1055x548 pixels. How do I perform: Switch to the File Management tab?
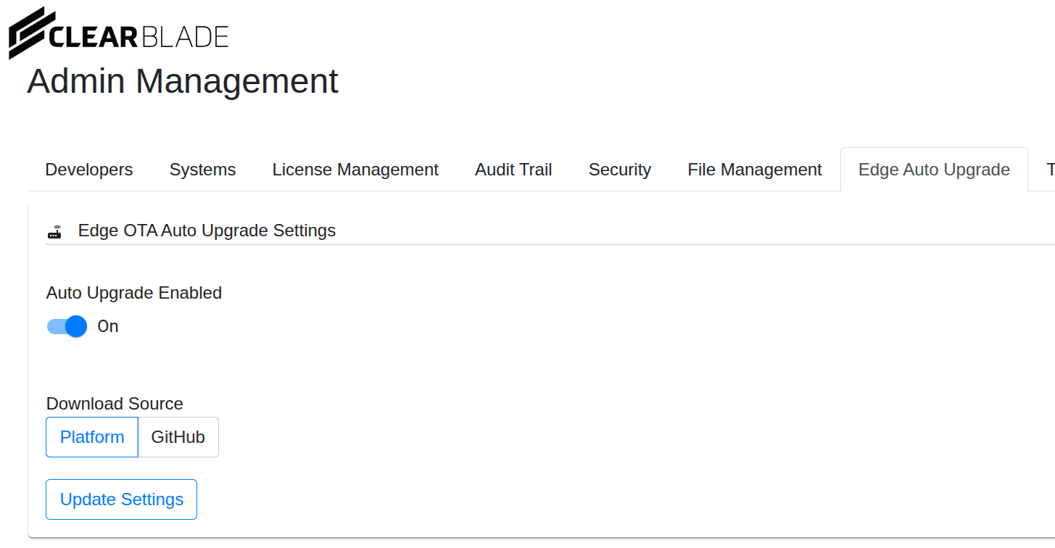pyautogui.click(x=755, y=170)
